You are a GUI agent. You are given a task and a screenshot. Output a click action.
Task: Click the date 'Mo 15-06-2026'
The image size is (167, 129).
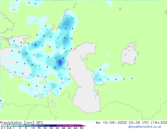(x=111, y=123)
